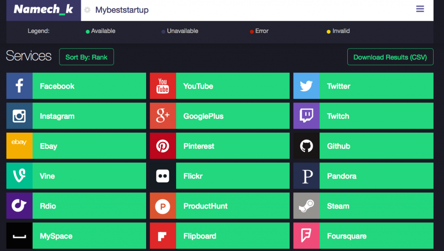Choose the Github service tile

point(363,146)
